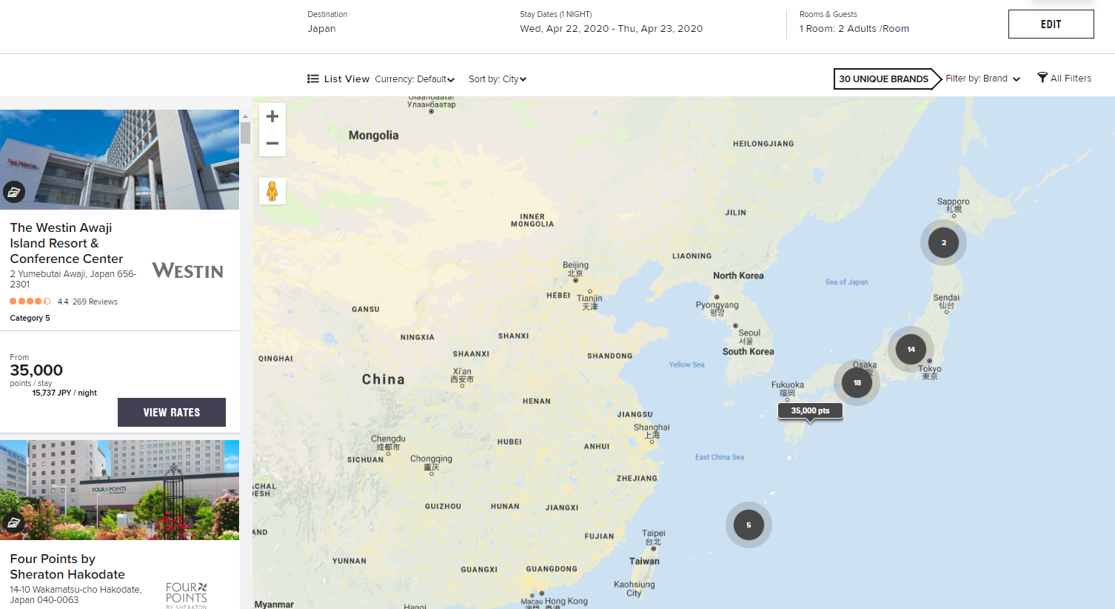Open the 269 Reviews link
The image size is (1115, 609).
pyautogui.click(x=95, y=302)
